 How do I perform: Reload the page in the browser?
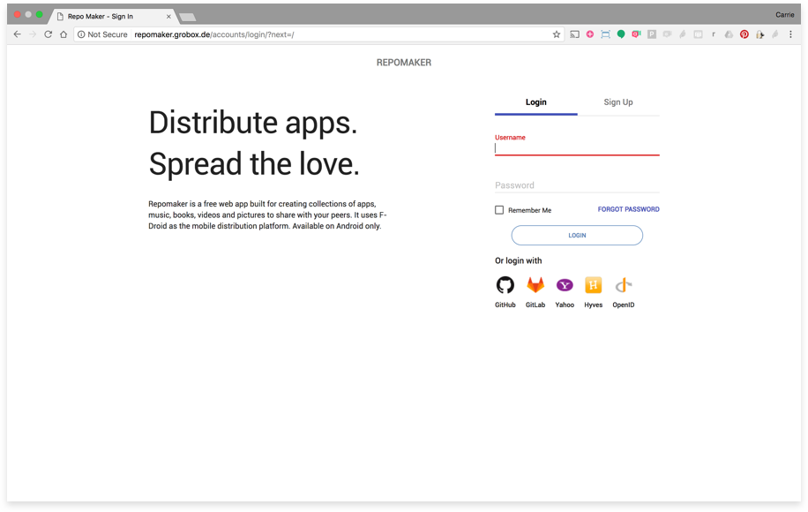click(48, 34)
